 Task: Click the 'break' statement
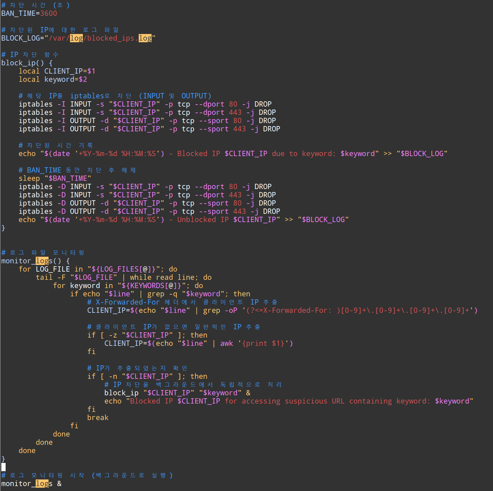point(98,418)
